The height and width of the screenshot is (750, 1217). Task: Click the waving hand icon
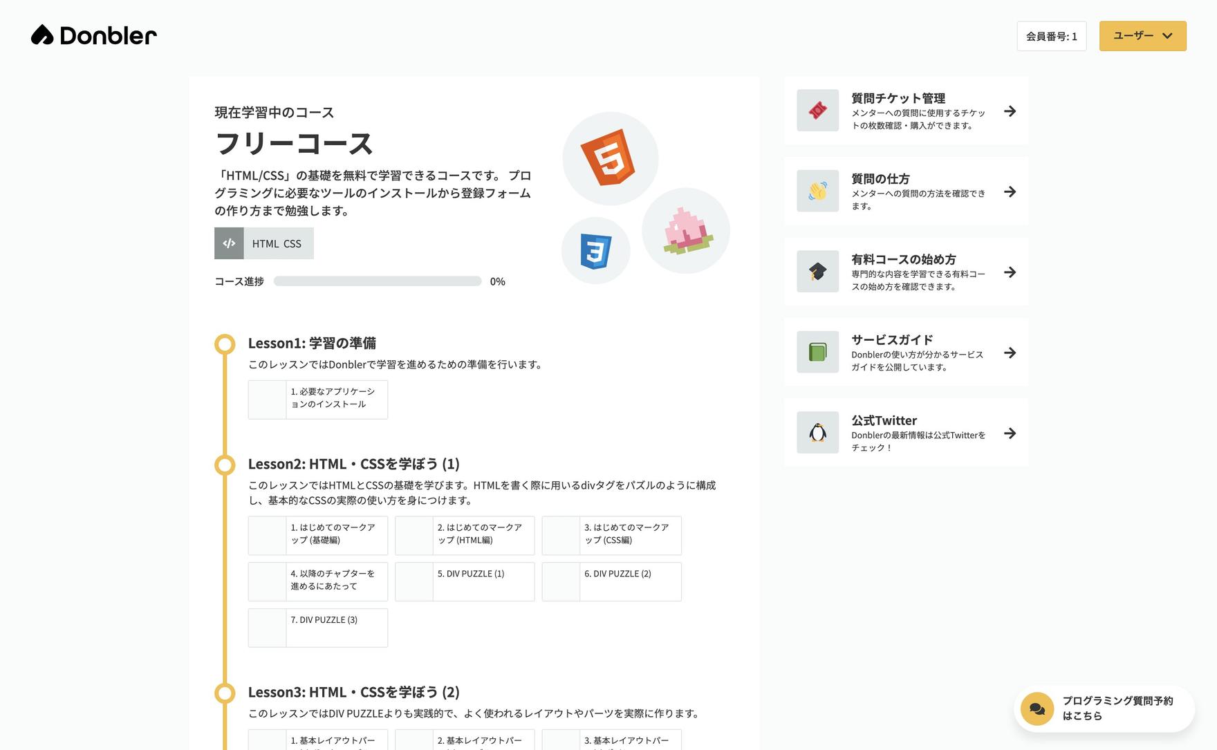point(817,191)
